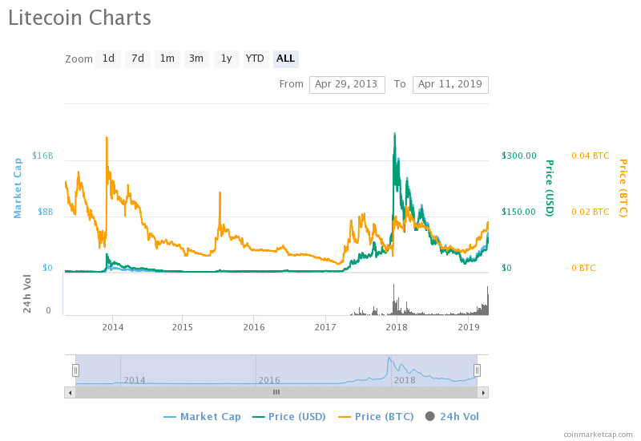Click the navigator scrollbar thumb grip

coord(276,392)
